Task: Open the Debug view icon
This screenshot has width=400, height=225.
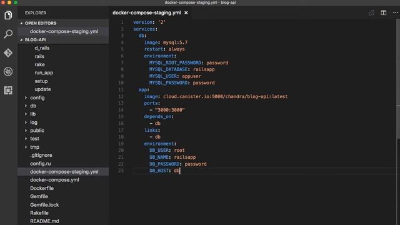Action: point(8,71)
